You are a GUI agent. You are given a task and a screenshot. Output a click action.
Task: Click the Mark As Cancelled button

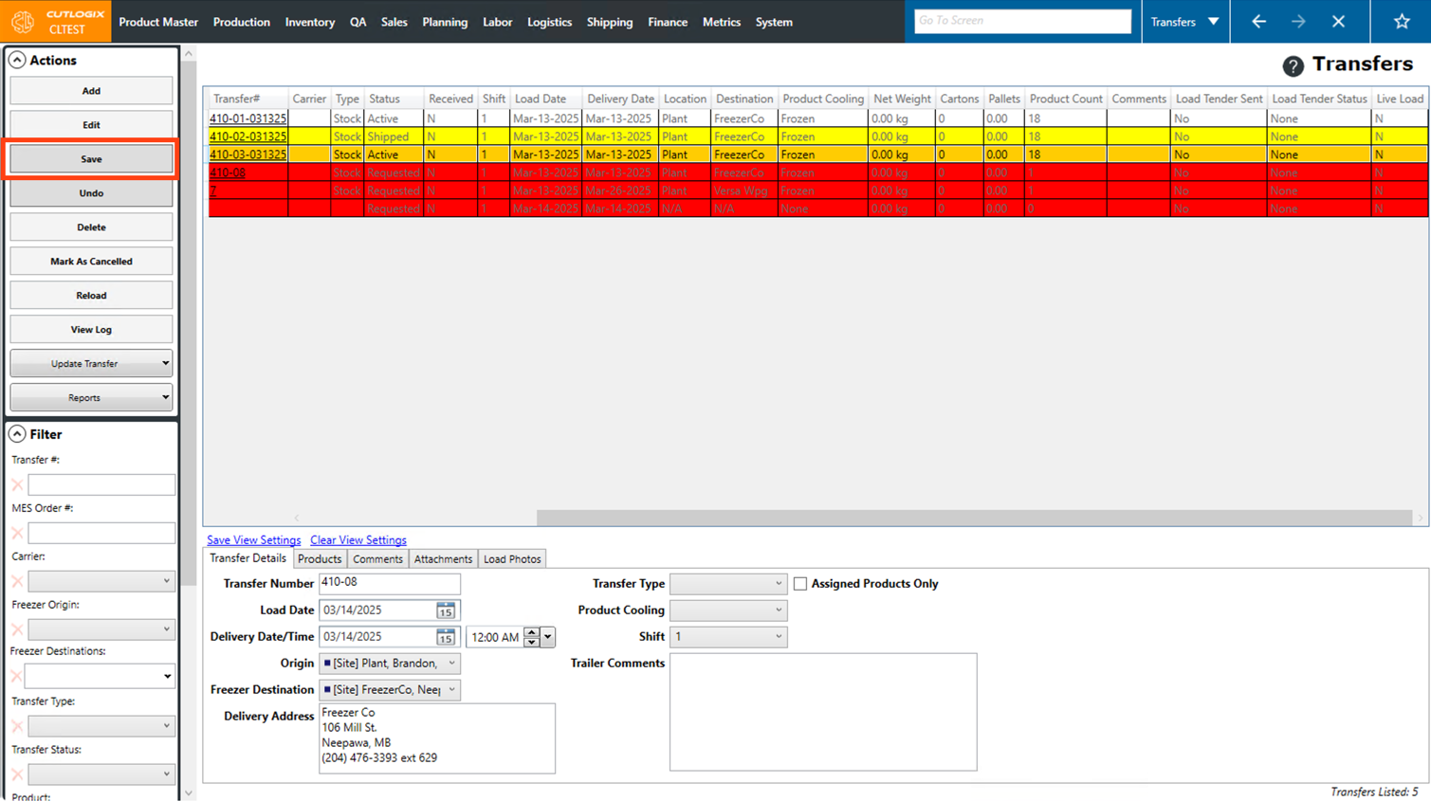pyautogui.click(x=91, y=262)
